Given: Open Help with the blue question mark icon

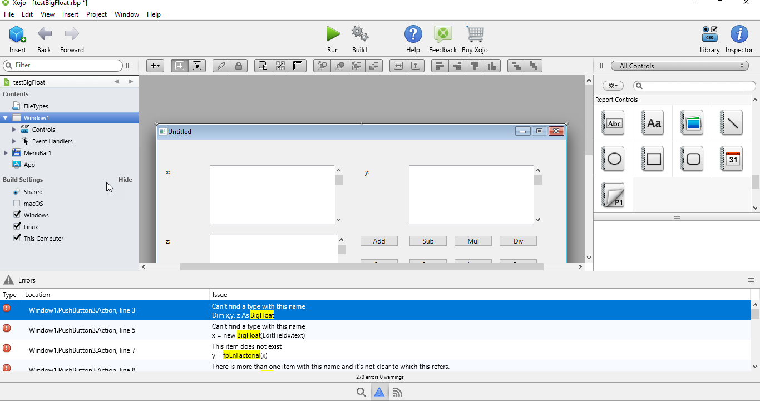Looking at the screenshot, I should coord(413,34).
